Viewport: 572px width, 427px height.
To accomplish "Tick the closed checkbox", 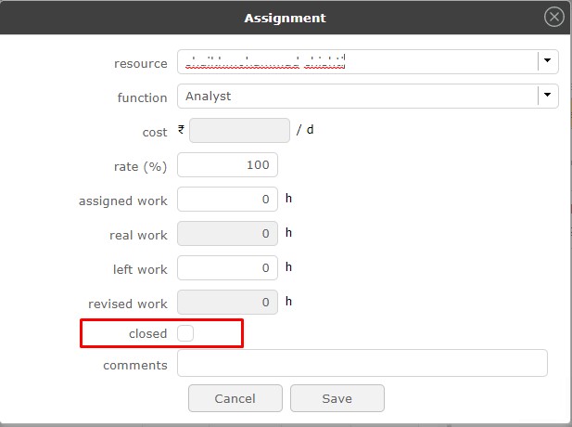I will (185, 333).
